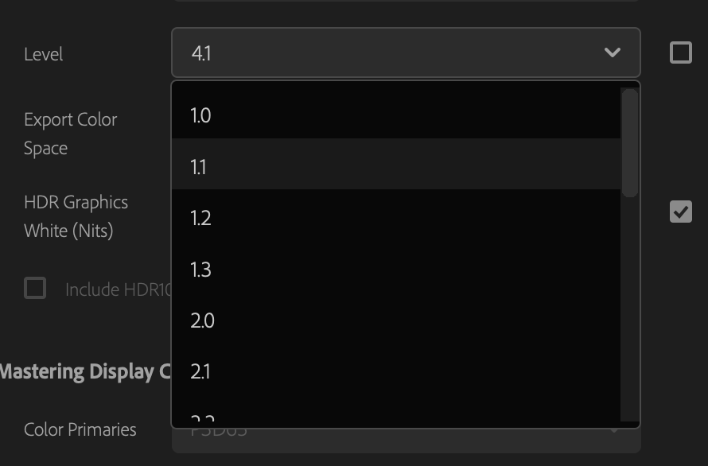Click the HDR Graphics White (Nits) label
The width and height of the screenshot is (708, 466).
pyautogui.click(x=76, y=216)
